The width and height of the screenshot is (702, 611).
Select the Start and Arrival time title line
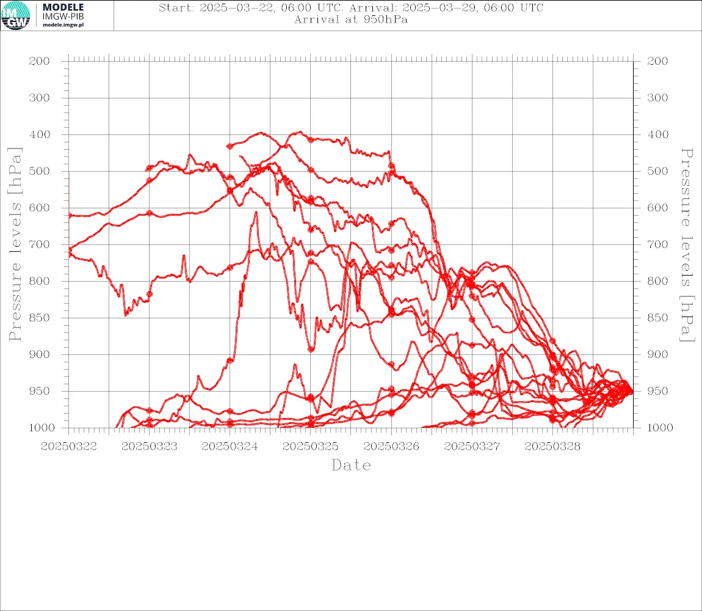click(351, 8)
